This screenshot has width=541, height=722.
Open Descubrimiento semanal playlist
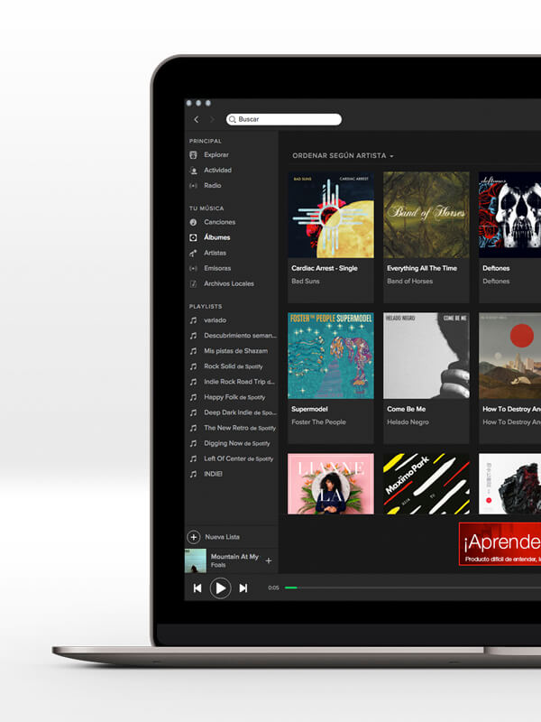point(240,335)
